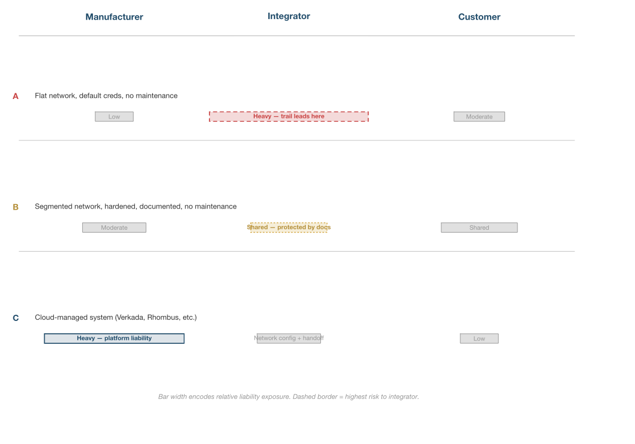Click the gold scenario letter B
This screenshot has width=635, height=444.
click(16, 207)
